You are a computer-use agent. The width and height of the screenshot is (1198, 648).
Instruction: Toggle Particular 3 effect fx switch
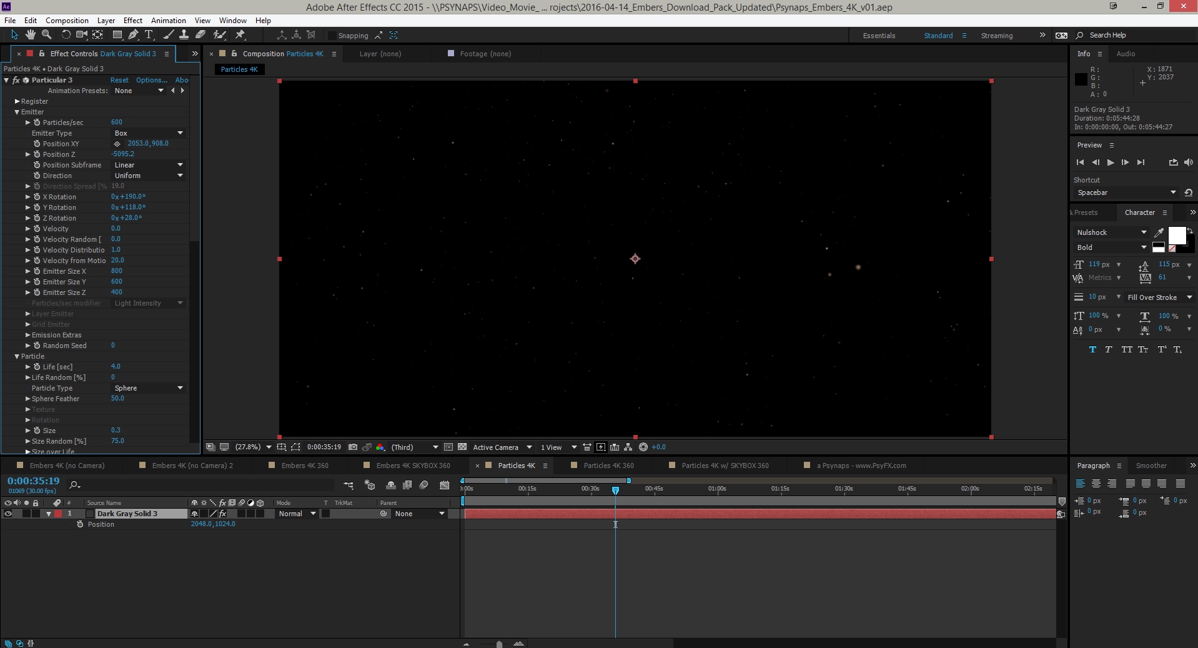point(16,80)
